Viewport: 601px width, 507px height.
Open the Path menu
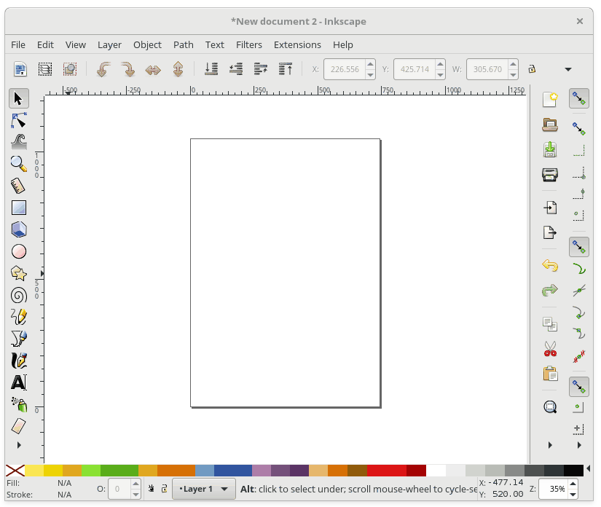pos(183,44)
